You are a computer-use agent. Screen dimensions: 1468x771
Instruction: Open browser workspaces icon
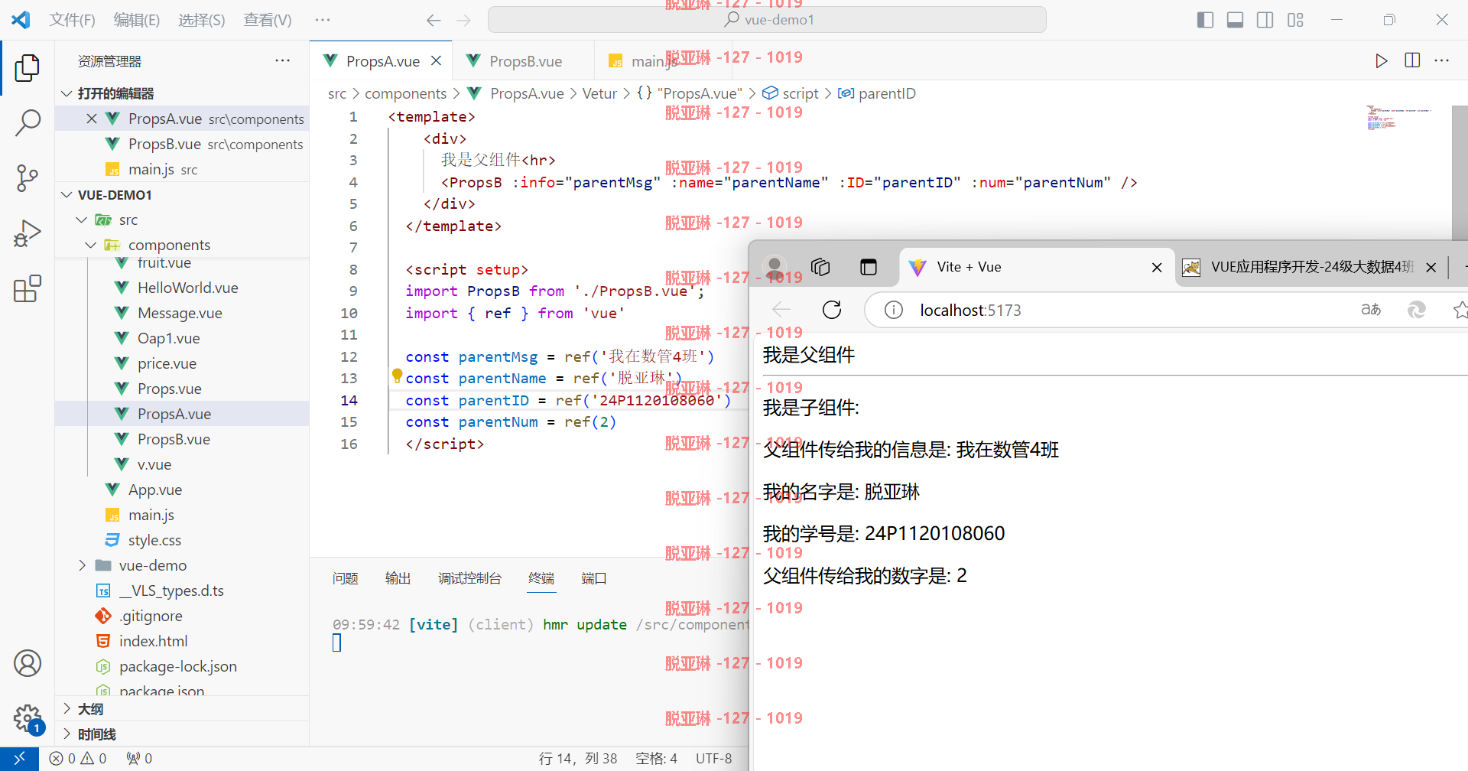(x=820, y=267)
